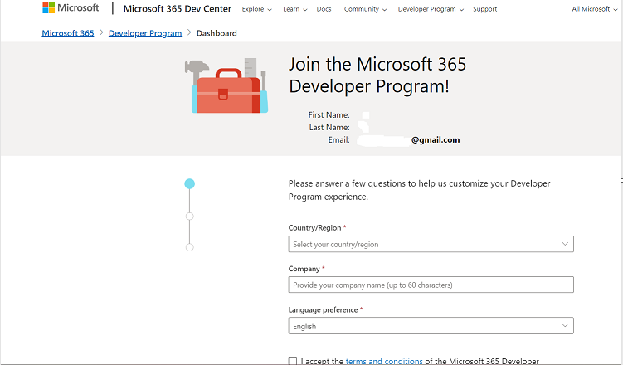Accept the terms and conditions checkbox
The width and height of the screenshot is (623, 365).
(x=293, y=361)
